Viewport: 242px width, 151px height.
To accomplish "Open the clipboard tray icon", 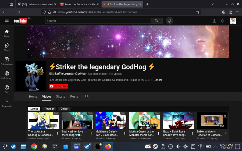I will pyautogui.click(x=163, y=146).
